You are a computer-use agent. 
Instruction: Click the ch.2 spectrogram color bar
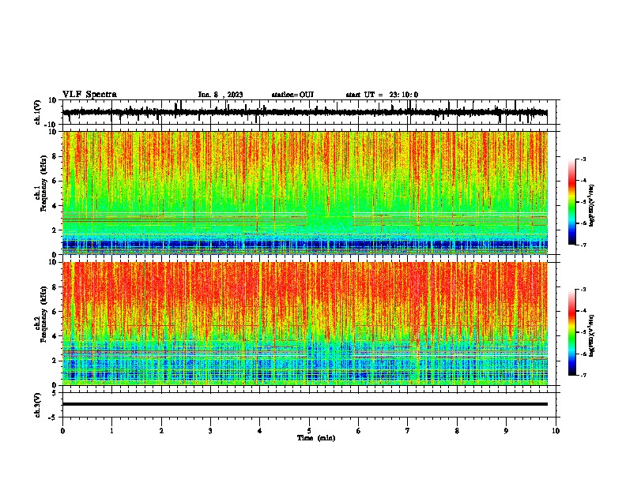tap(572, 332)
